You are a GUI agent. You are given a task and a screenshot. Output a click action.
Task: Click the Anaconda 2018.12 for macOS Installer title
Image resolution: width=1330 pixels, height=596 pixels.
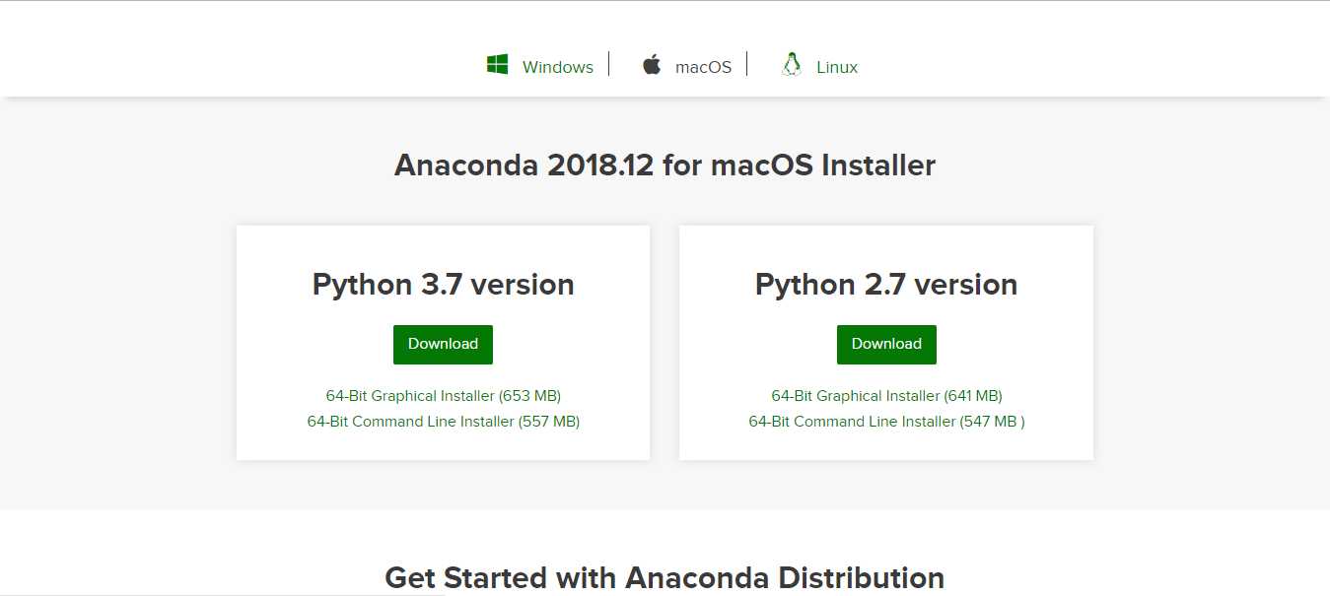[665, 165]
